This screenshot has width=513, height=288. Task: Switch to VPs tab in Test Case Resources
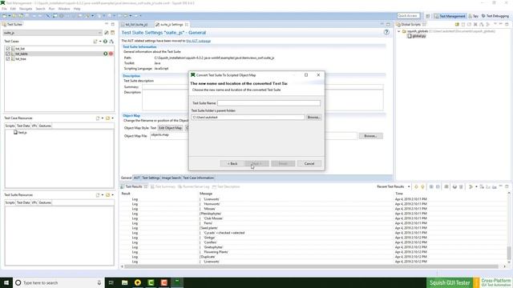click(x=34, y=126)
